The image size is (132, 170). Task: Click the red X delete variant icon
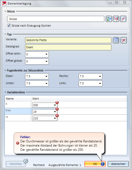pyautogui.click(x=124, y=40)
